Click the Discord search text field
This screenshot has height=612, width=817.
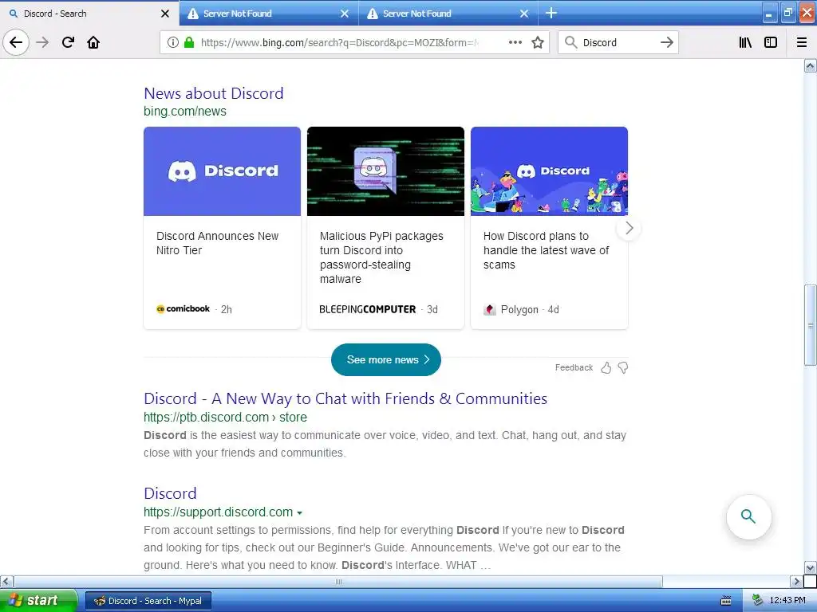pyautogui.click(x=618, y=42)
